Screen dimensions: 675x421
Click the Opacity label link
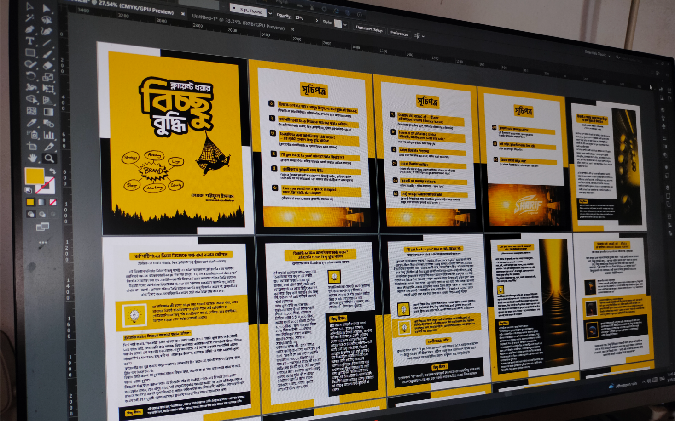[284, 16]
